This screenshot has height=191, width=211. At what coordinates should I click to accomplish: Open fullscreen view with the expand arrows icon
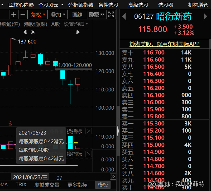point(111,15)
